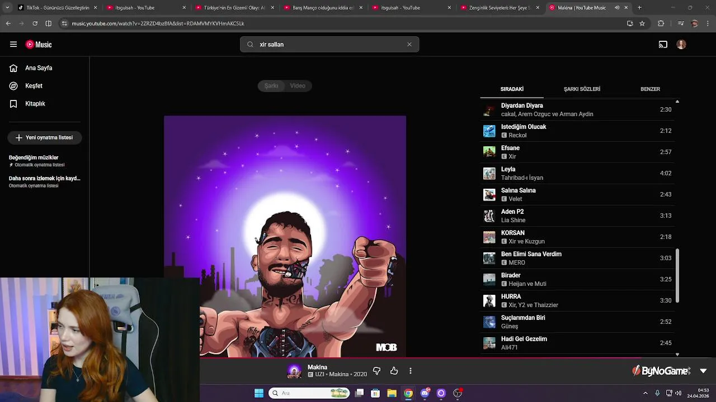Play Ben Elimi Sana Verdim

[577, 258]
